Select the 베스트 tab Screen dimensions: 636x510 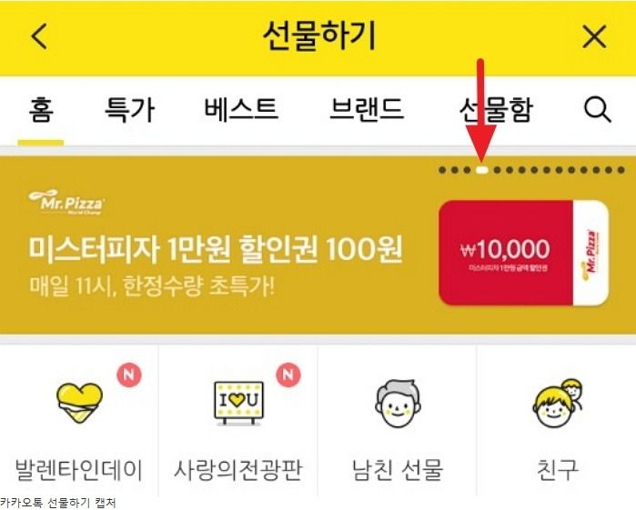coord(241,109)
